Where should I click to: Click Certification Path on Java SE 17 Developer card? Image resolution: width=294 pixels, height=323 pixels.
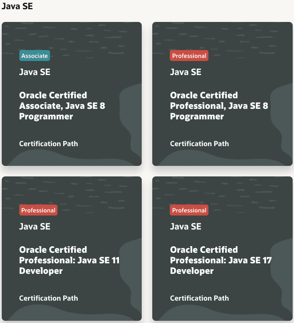coord(199,298)
